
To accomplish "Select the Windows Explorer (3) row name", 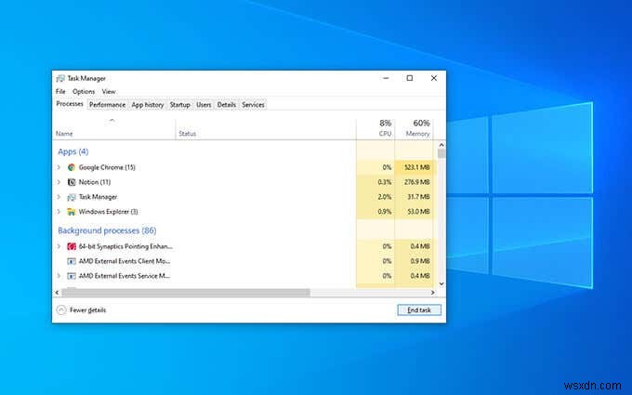I will pyautogui.click(x=109, y=212).
